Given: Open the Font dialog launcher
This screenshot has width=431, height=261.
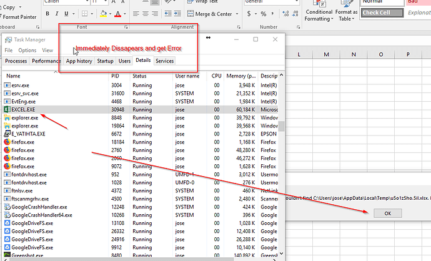Looking at the screenshot, I should click(x=126, y=27).
